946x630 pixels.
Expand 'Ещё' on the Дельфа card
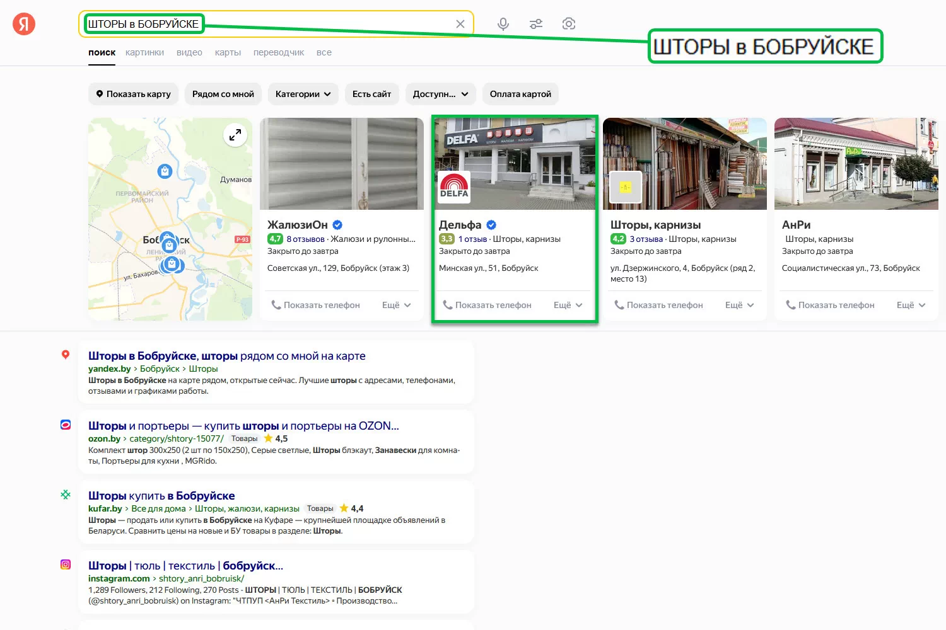pos(568,305)
